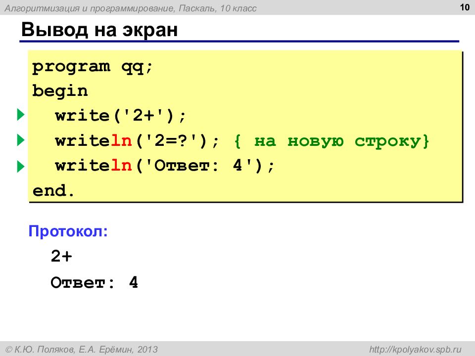Select the 'begin' keyword line

pyautogui.click(x=60, y=91)
